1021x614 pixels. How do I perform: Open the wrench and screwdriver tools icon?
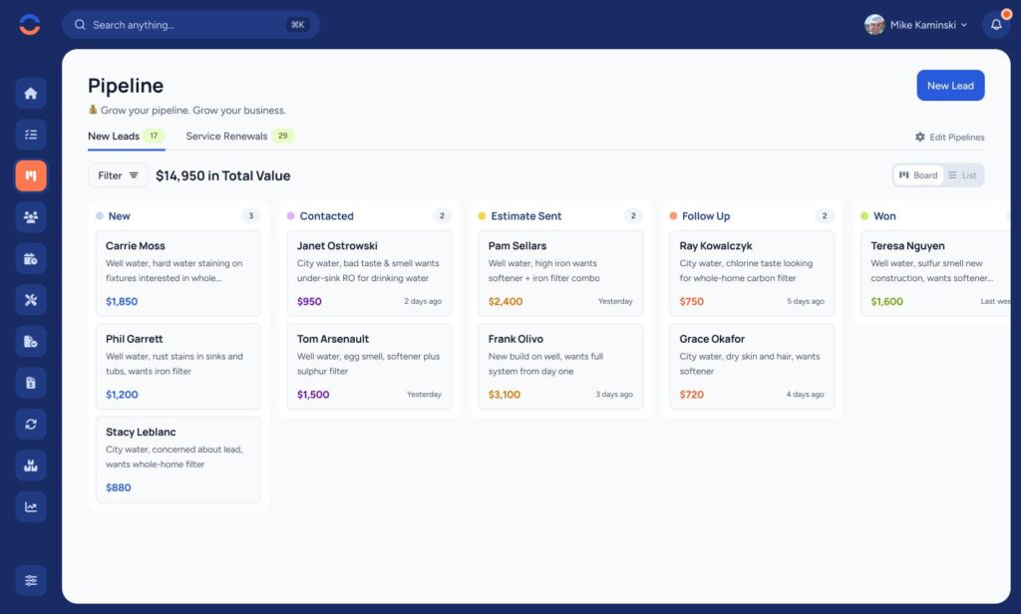point(31,300)
